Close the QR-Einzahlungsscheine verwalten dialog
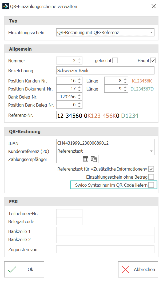Screen dimensions: 163x282 (153, 6)
